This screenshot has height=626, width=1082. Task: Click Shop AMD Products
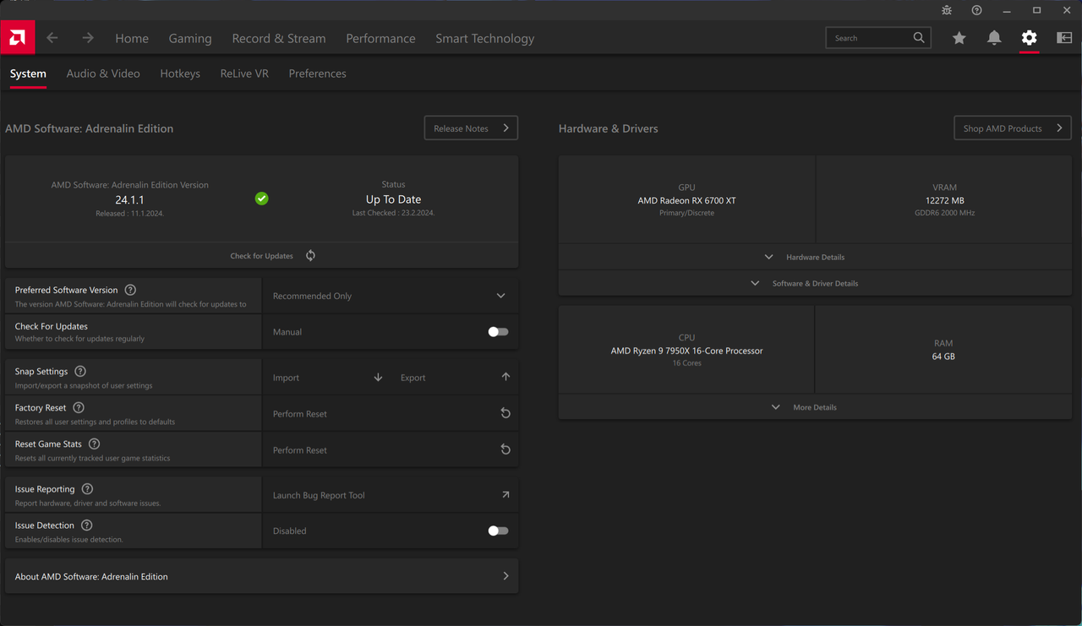pyautogui.click(x=1013, y=128)
